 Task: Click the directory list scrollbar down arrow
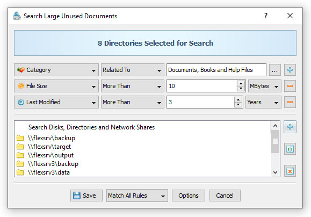pos(275,172)
